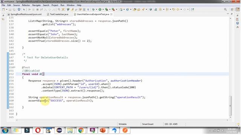This screenshot has height=135, width=241.
Task: Close the UsersWebServiceEndpointTest.java tab
Action: [x=111, y=14]
